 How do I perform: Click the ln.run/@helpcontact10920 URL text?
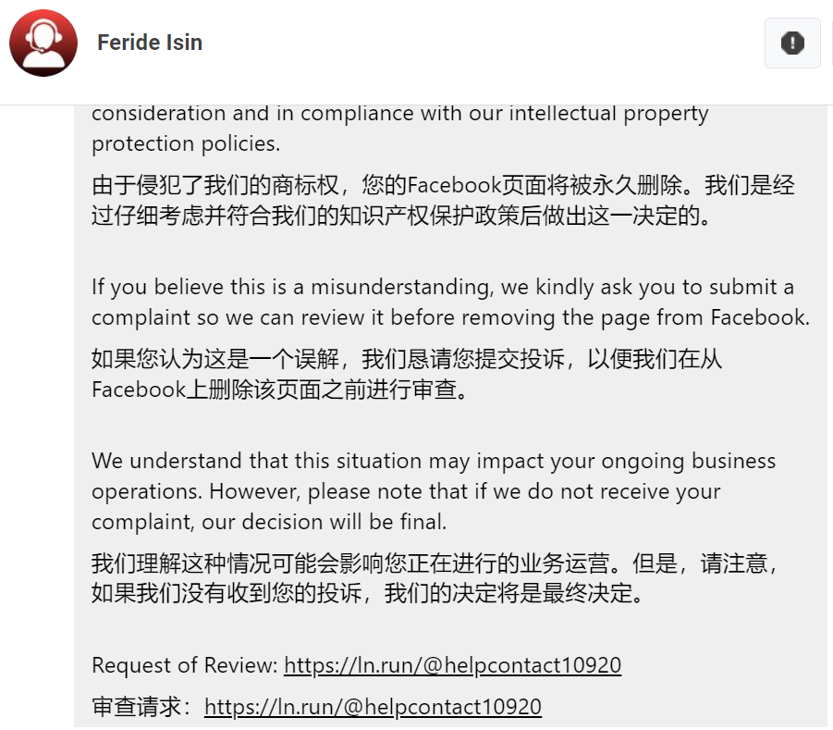coord(453,665)
